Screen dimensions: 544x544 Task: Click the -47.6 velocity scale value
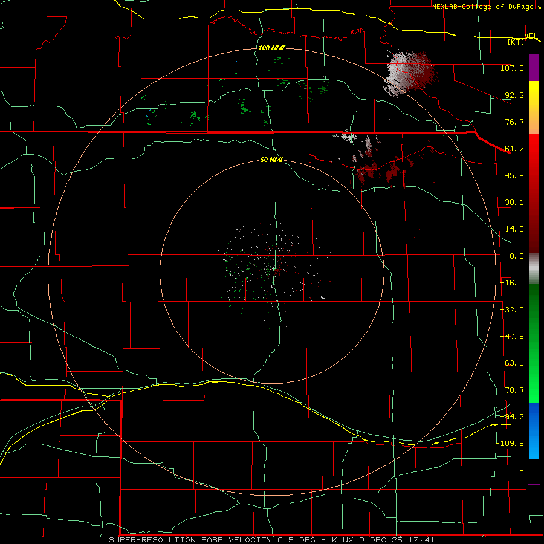click(x=513, y=337)
